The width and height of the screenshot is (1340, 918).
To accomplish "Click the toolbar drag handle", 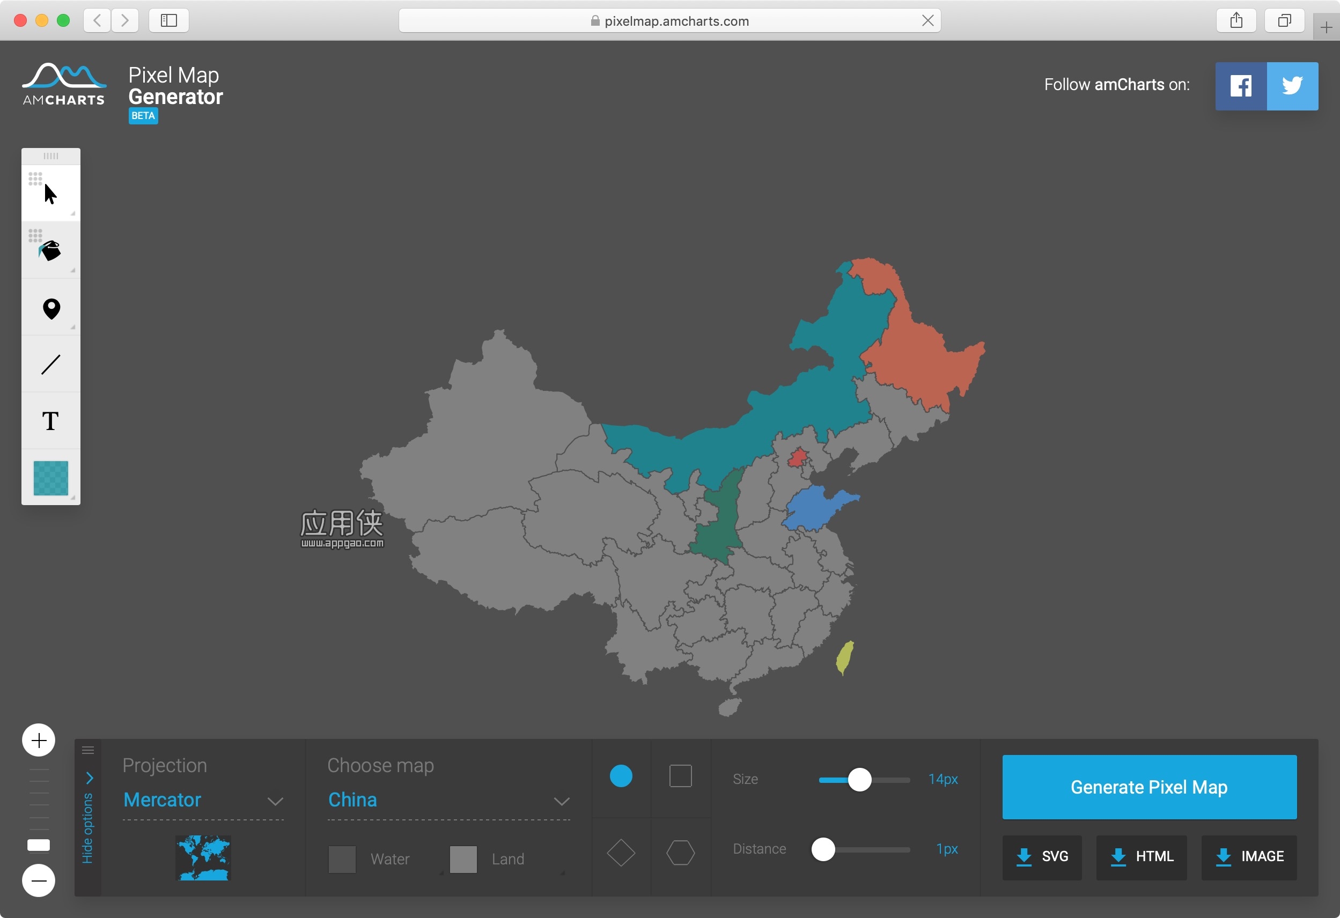I will (x=51, y=156).
